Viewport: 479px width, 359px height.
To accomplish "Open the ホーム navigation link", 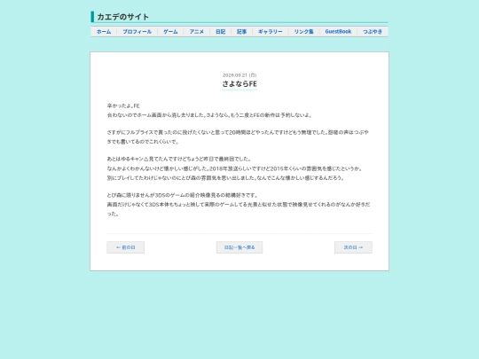I will point(104,32).
